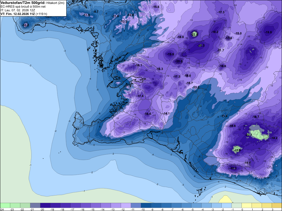Image resolution: width=282 pixels, height=211 pixels.
Task: Click the 'IT: Lau. 07. 02. 2026 12Z' line
Action: click(x=18, y=10)
